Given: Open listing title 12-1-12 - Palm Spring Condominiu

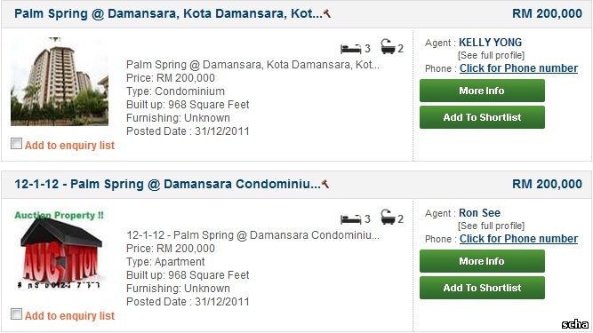Looking at the screenshot, I should pyautogui.click(x=167, y=184).
